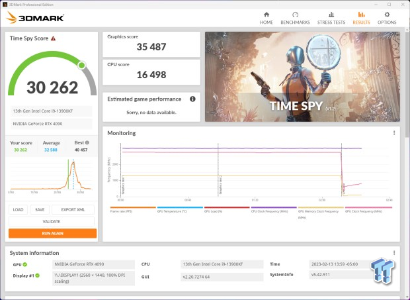Click the Run Again button

point(52,233)
